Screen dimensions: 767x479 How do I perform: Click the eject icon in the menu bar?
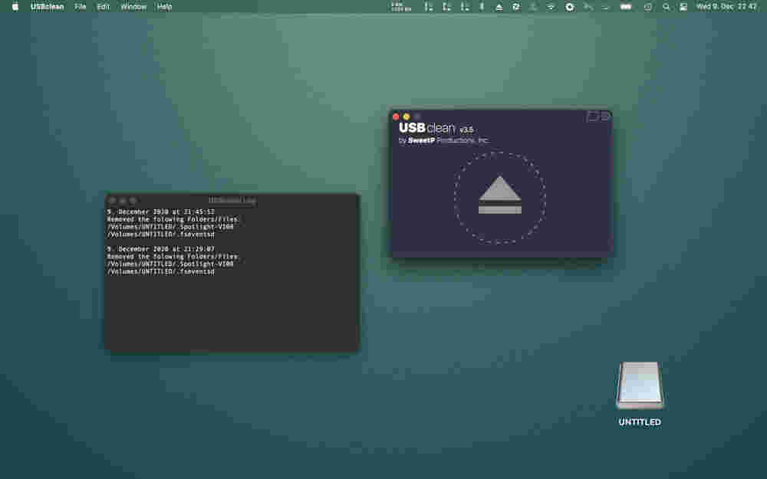click(x=499, y=6)
